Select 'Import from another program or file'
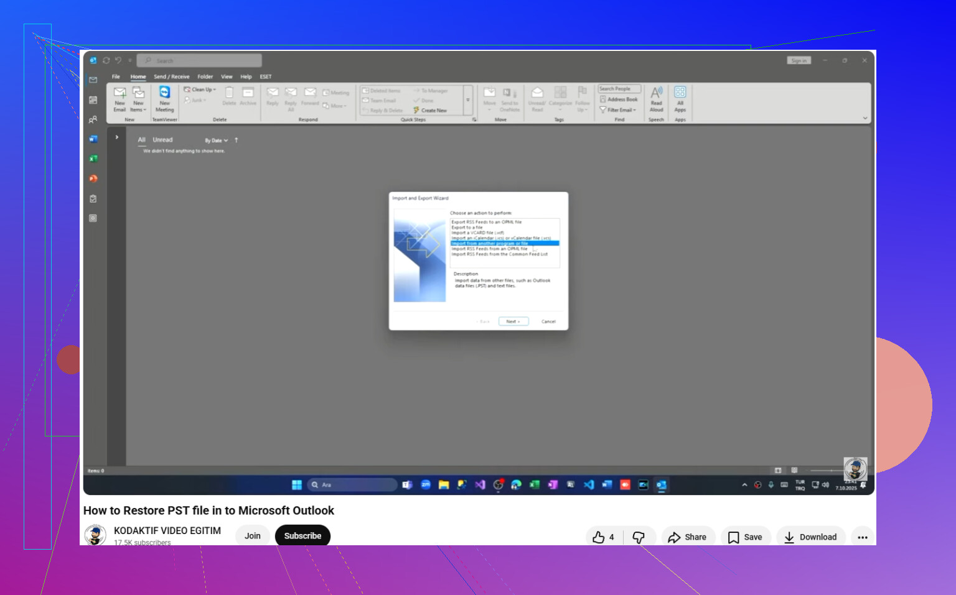956x595 pixels. pyautogui.click(x=505, y=243)
